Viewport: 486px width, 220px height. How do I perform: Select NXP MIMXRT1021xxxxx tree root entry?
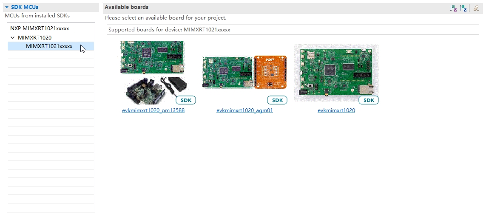click(40, 28)
